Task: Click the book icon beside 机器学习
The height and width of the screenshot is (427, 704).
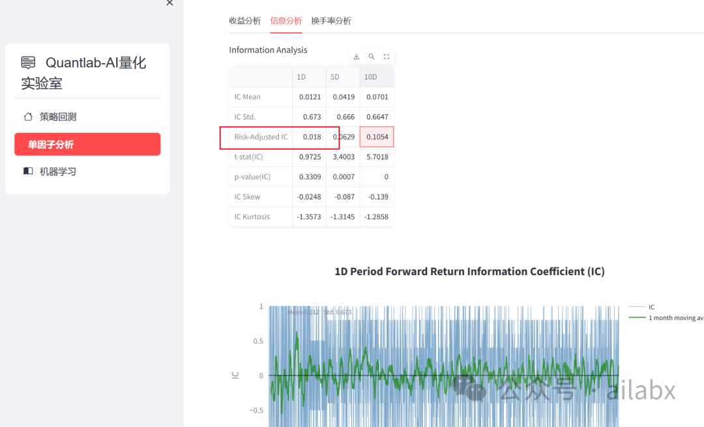Action: [28, 171]
